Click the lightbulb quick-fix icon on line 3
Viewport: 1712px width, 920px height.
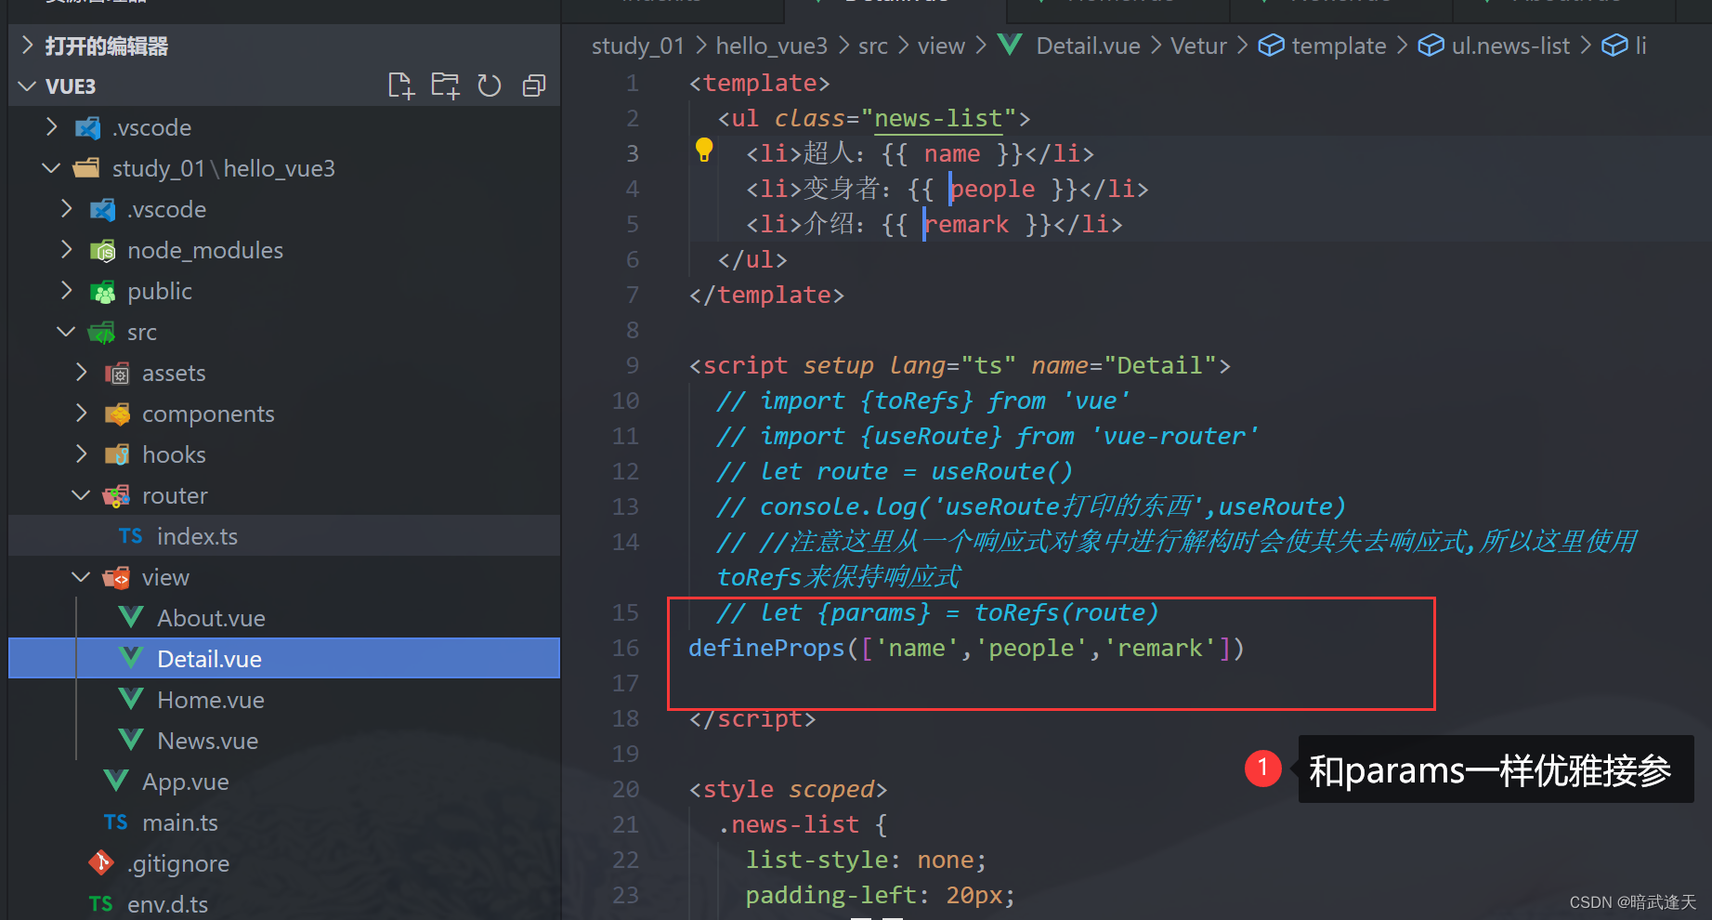(704, 150)
